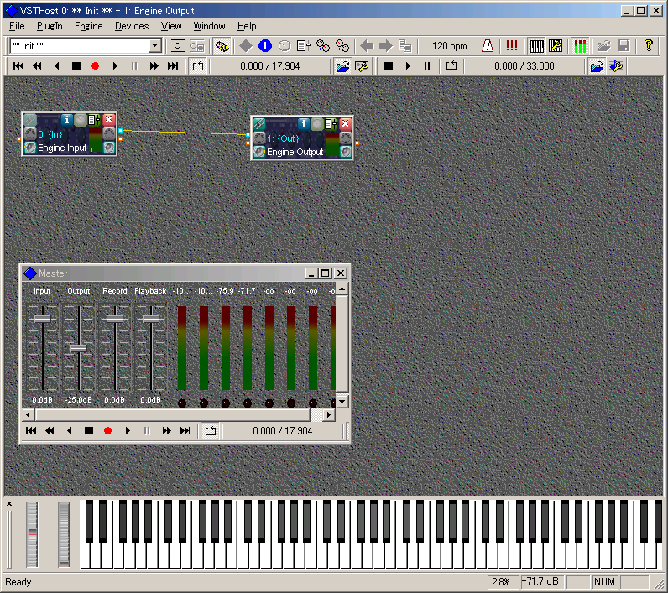Viewport: 668px width, 593px height.
Task: Click play button in main transport toolbar
Action: [x=115, y=66]
